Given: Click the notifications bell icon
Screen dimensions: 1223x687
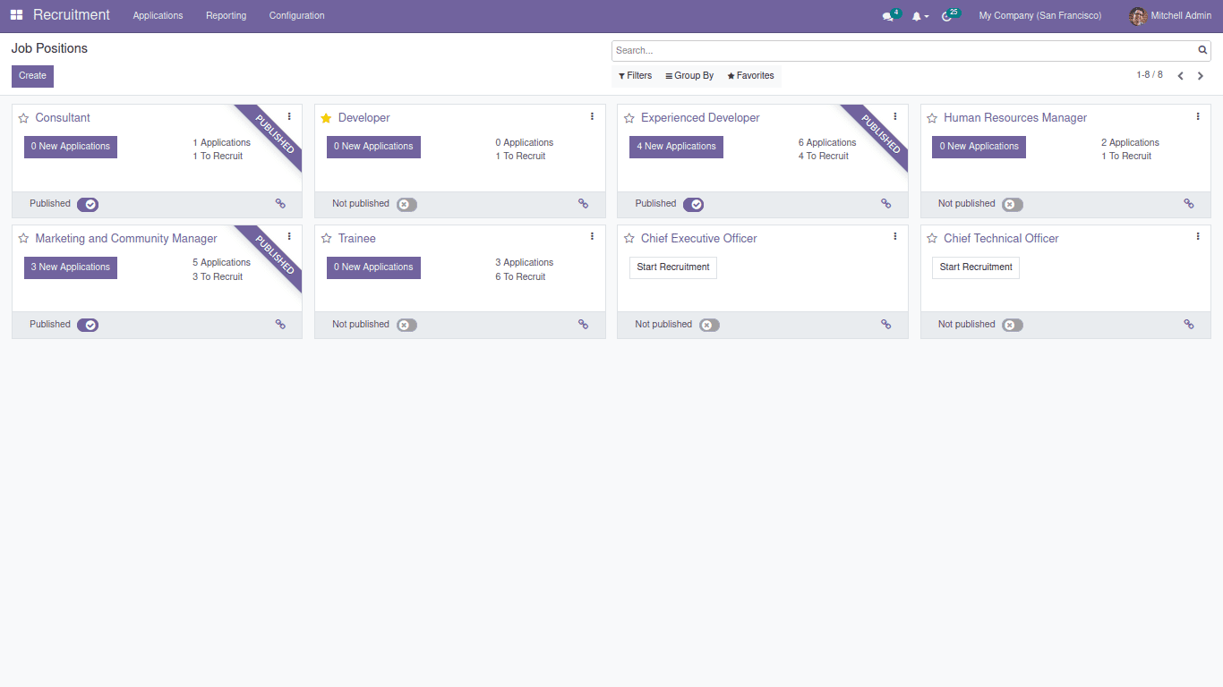Looking at the screenshot, I should click(916, 16).
